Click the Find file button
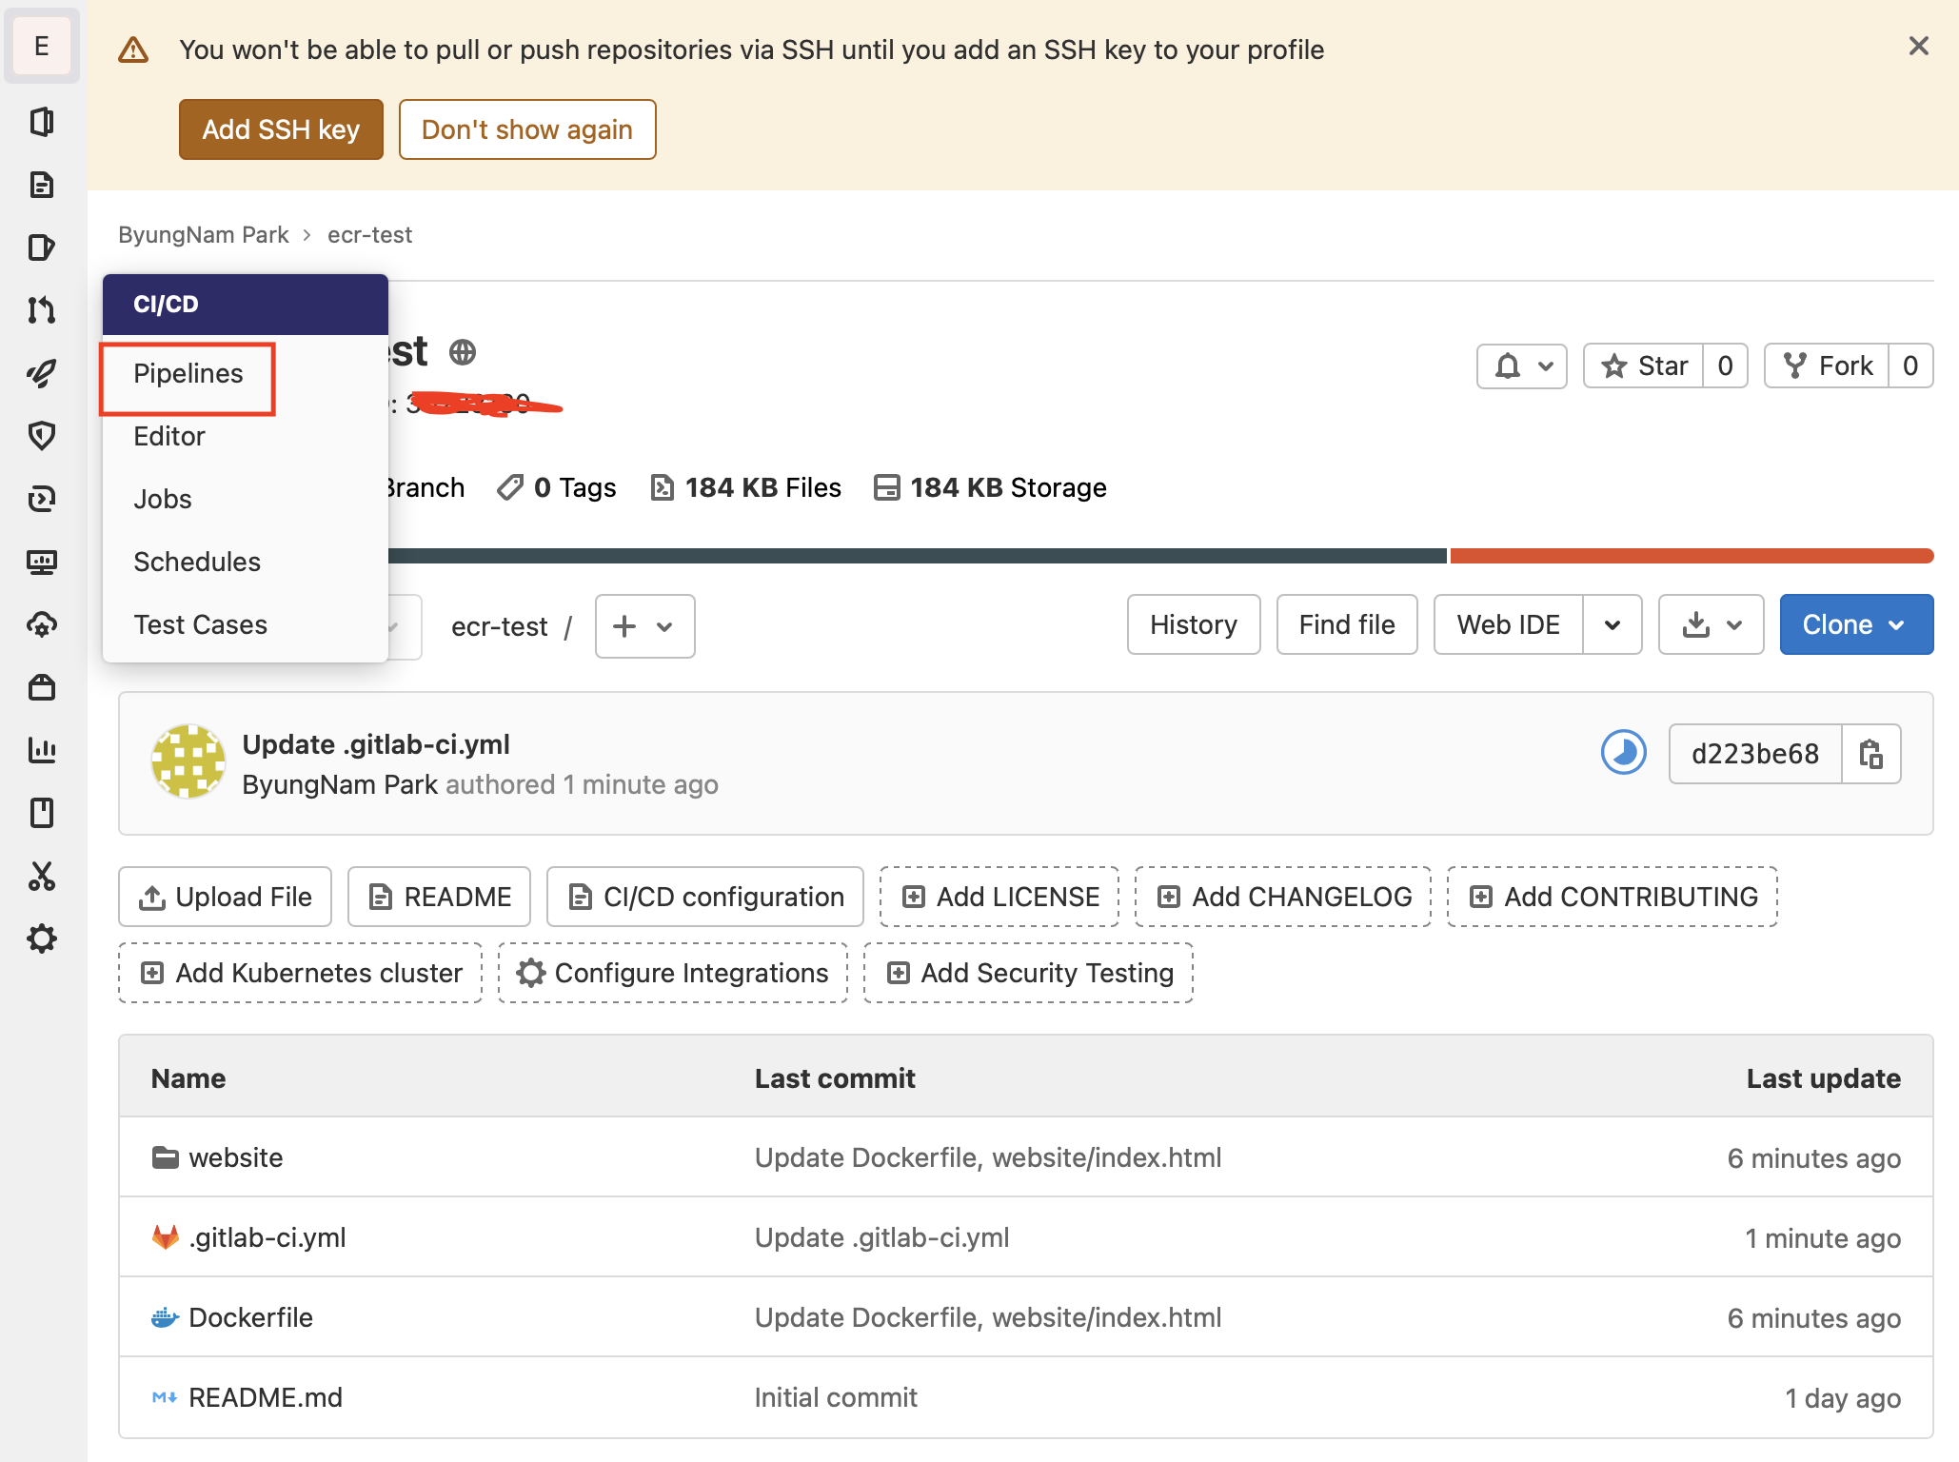 pos(1347,624)
